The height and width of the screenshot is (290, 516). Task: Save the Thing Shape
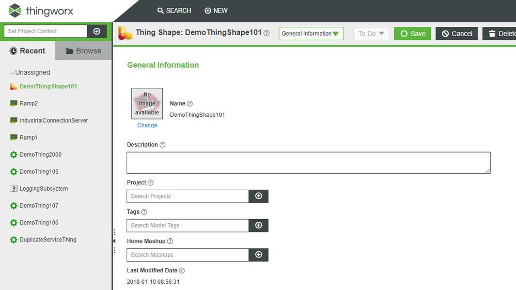[x=412, y=34]
